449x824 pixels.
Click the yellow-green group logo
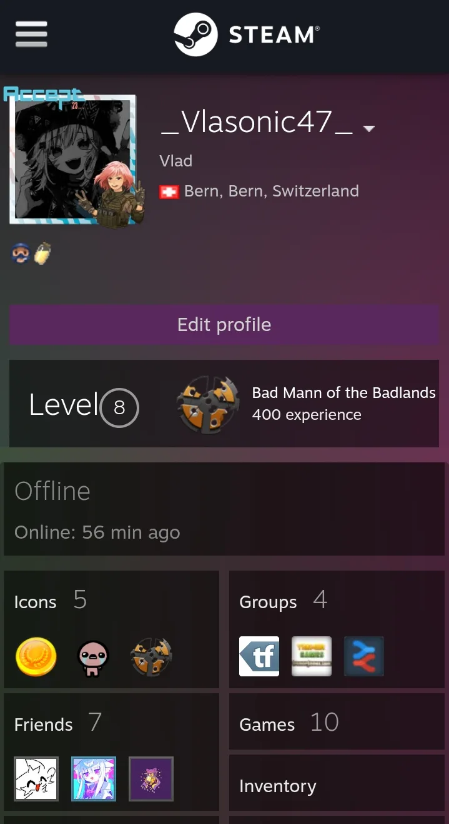pyautogui.click(x=312, y=656)
